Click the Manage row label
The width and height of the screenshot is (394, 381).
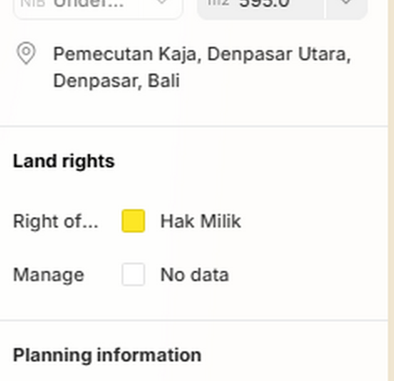click(48, 275)
